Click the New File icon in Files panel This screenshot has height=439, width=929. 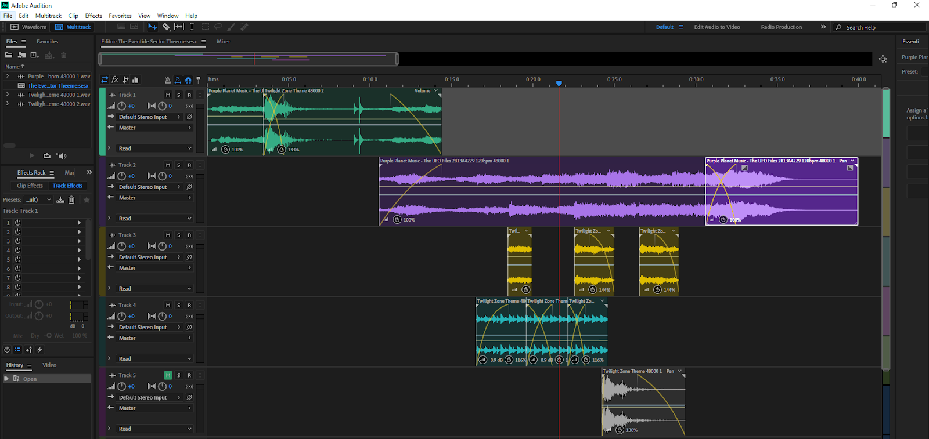tap(34, 55)
